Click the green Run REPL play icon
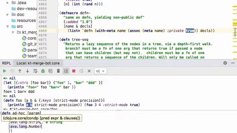 click(x=4, y=71)
